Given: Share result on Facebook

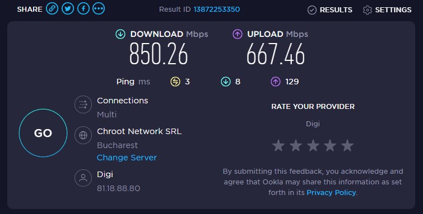Looking at the screenshot, I should click(83, 9).
